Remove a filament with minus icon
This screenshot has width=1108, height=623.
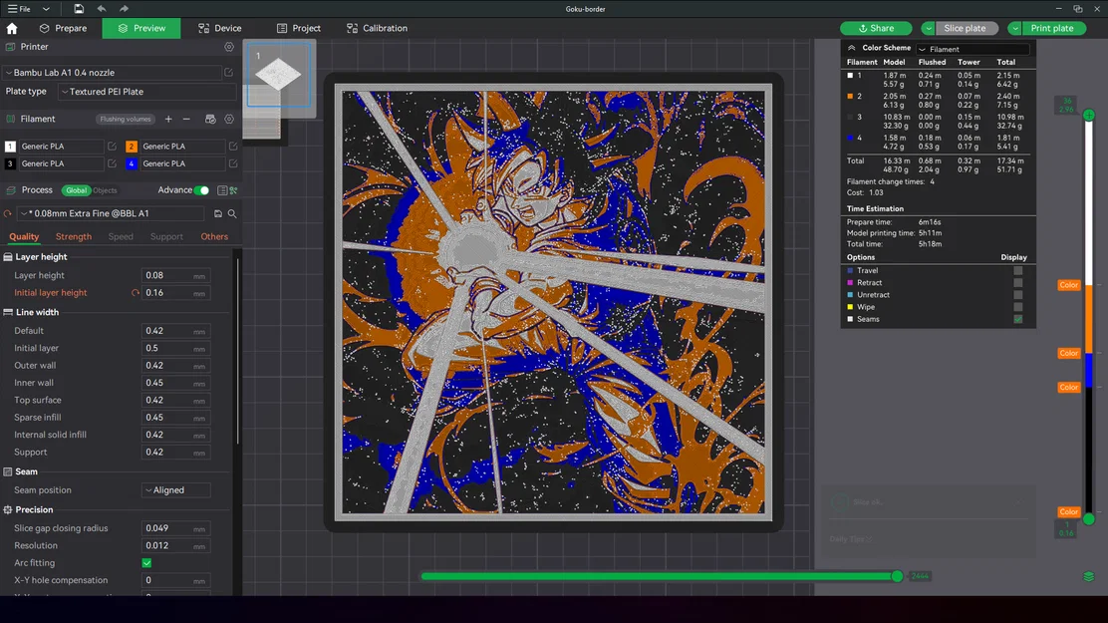coord(186,119)
